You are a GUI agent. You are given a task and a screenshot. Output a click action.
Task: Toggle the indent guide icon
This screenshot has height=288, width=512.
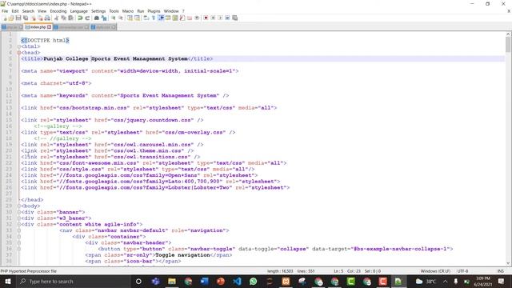tap(161, 18)
